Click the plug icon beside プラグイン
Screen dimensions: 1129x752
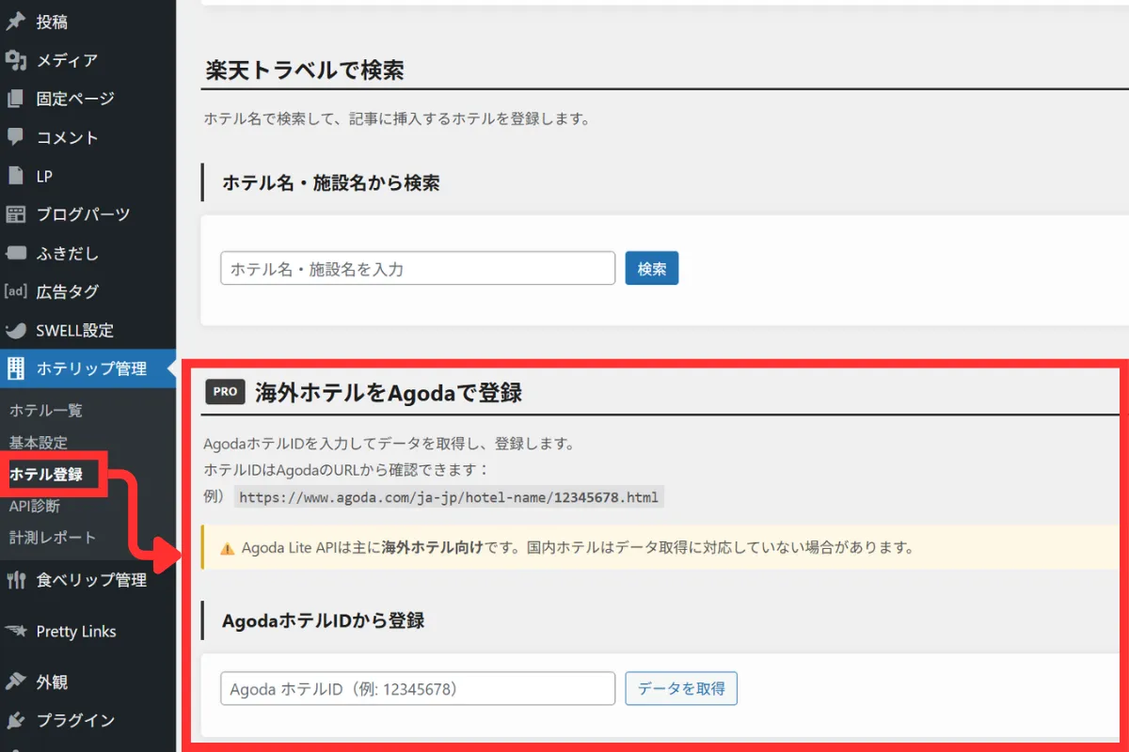(x=15, y=721)
